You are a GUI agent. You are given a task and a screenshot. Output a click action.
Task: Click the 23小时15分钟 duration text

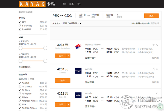pyautogui.click(x=128, y=73)
